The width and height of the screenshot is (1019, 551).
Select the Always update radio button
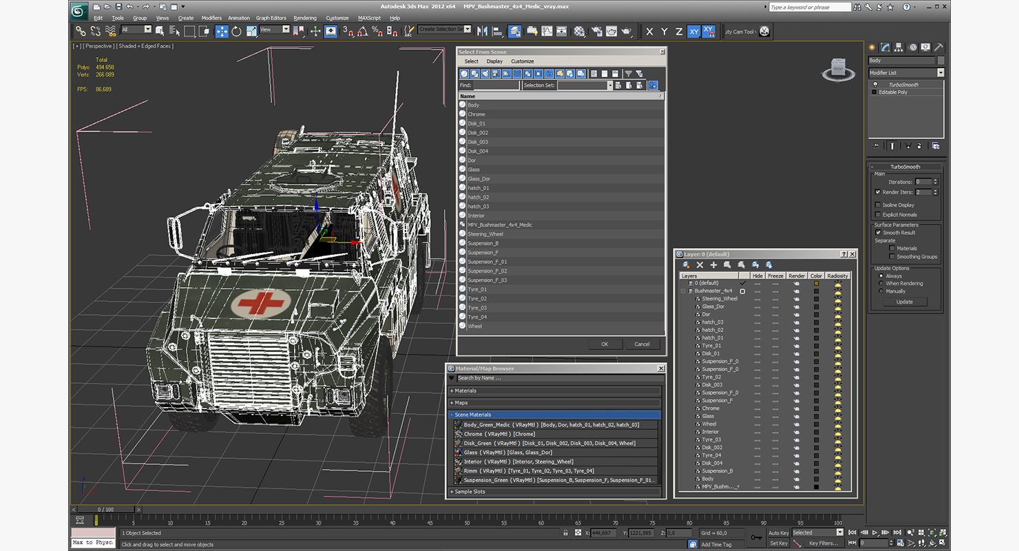tap(881, 275)
